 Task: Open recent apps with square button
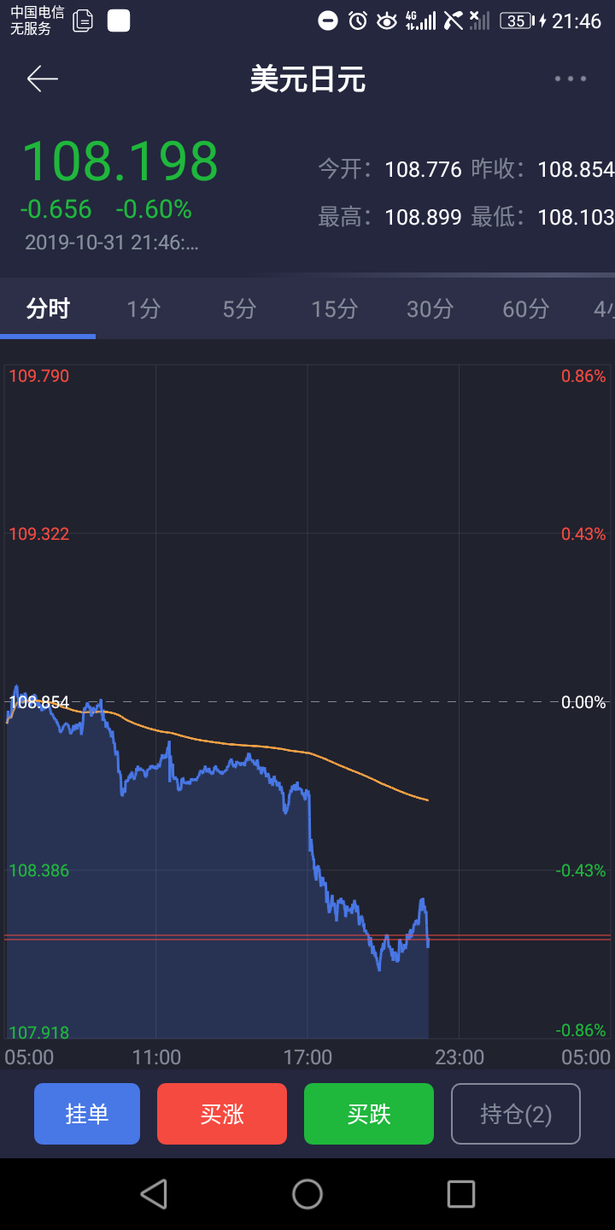pos(460,1193)
